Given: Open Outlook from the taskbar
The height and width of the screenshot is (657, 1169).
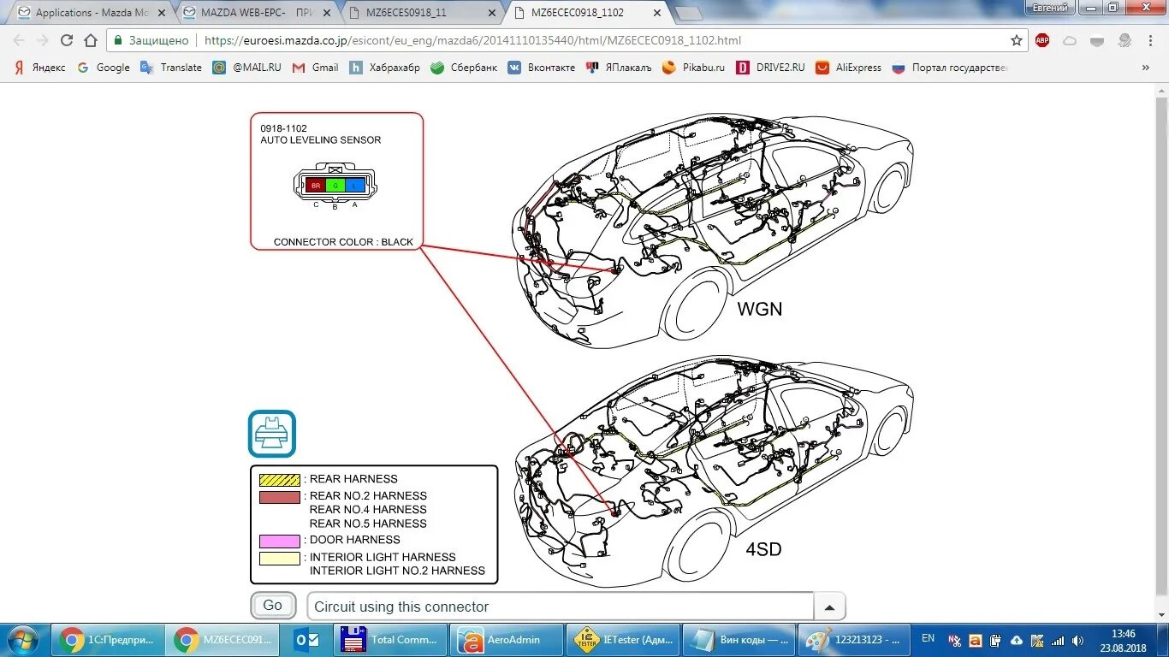Looking at the screenshot, I should pos(306,639).
